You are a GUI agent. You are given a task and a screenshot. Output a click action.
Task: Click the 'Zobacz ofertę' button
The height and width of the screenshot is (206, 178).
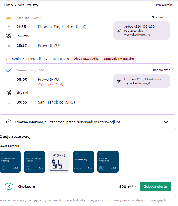[156, 186]
